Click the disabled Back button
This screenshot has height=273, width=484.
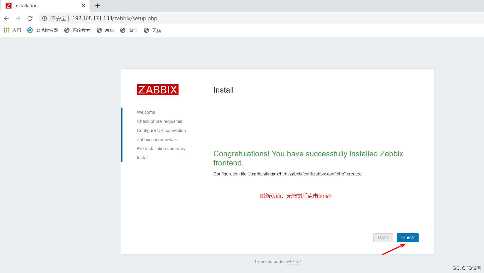click(x=383, y=237)
